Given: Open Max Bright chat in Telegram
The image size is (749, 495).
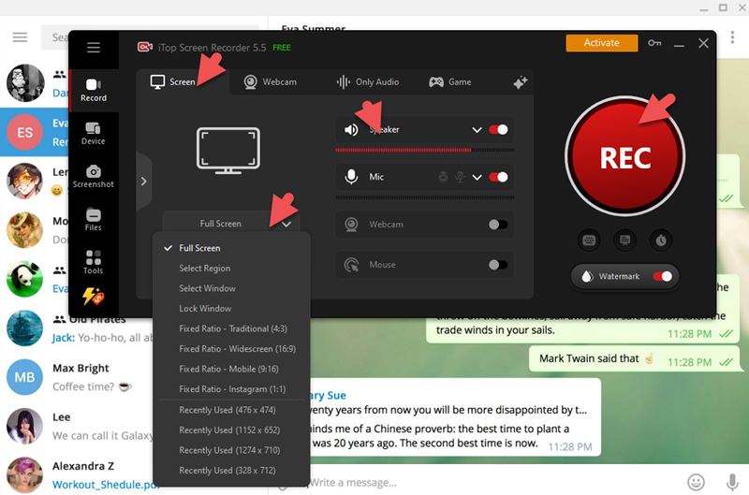Looking at the screenshot, I should (x=78, y=377).
